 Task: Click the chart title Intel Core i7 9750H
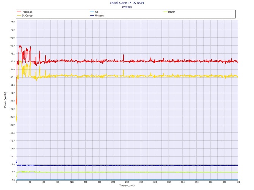coord(127,3)
